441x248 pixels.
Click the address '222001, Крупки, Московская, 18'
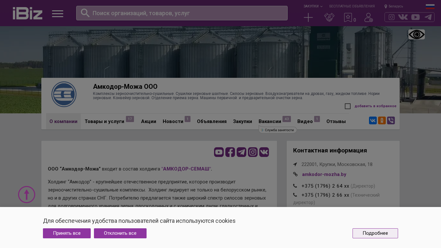click(337, 164)
